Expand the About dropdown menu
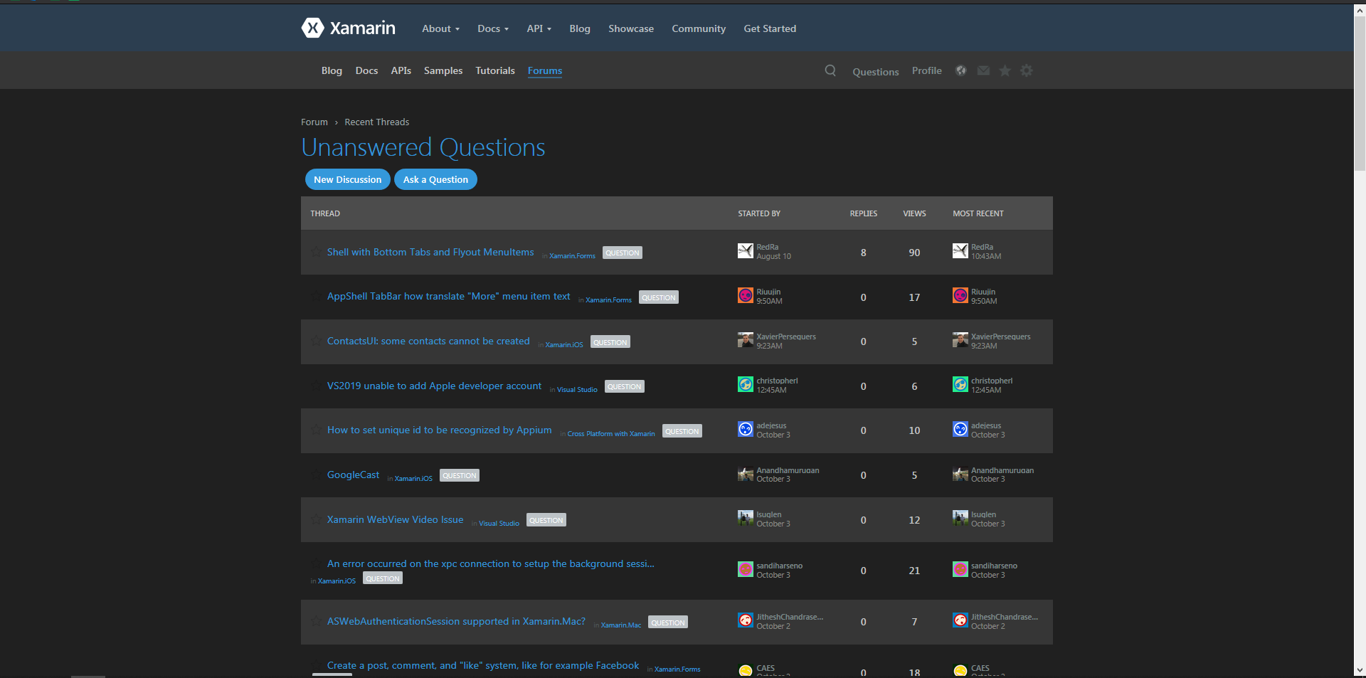 pos(440,28)
